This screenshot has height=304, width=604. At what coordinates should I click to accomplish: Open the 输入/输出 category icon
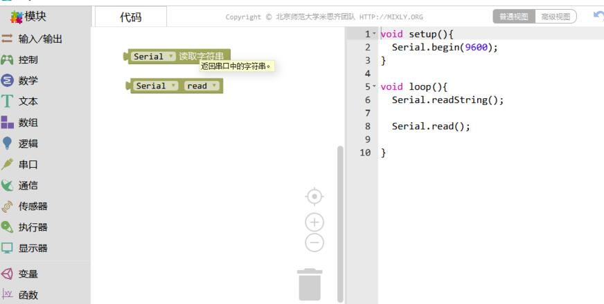tap(7, 38)
